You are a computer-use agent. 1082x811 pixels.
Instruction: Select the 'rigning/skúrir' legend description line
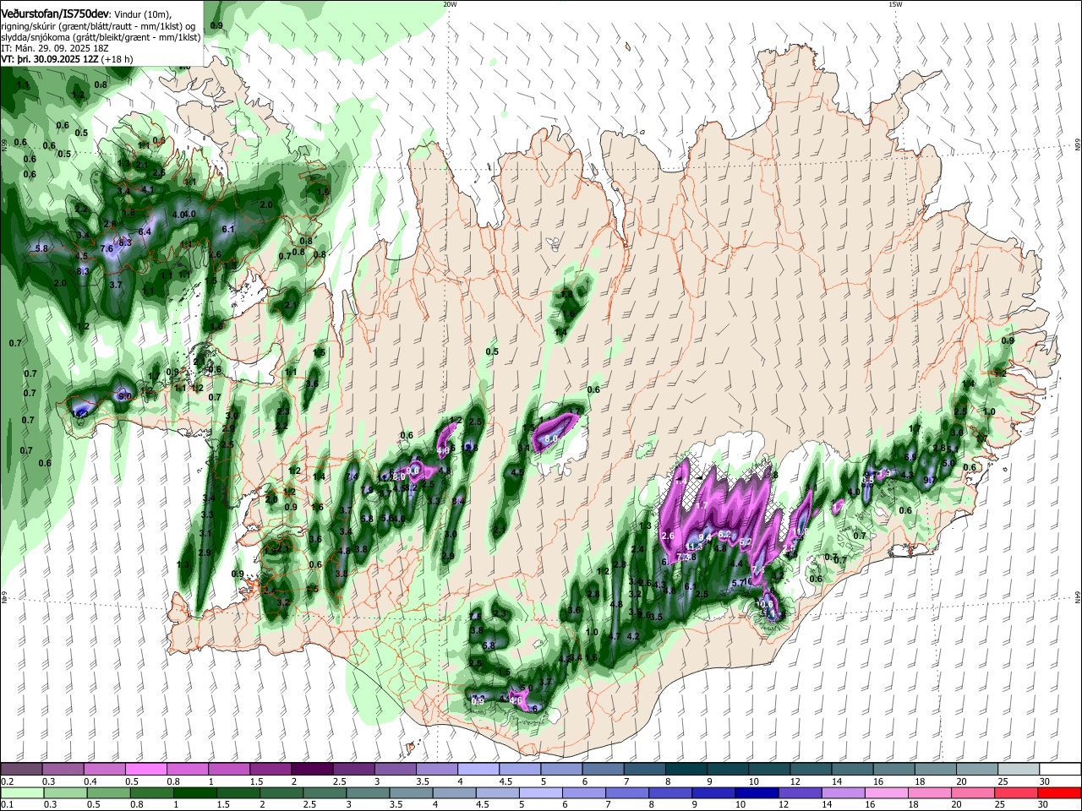[98, 26]
